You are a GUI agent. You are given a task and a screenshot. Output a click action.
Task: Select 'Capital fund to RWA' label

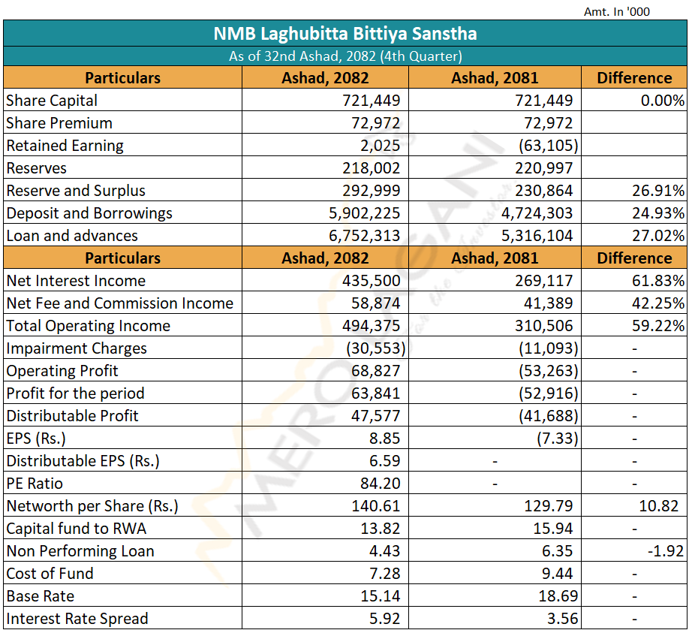76,529
